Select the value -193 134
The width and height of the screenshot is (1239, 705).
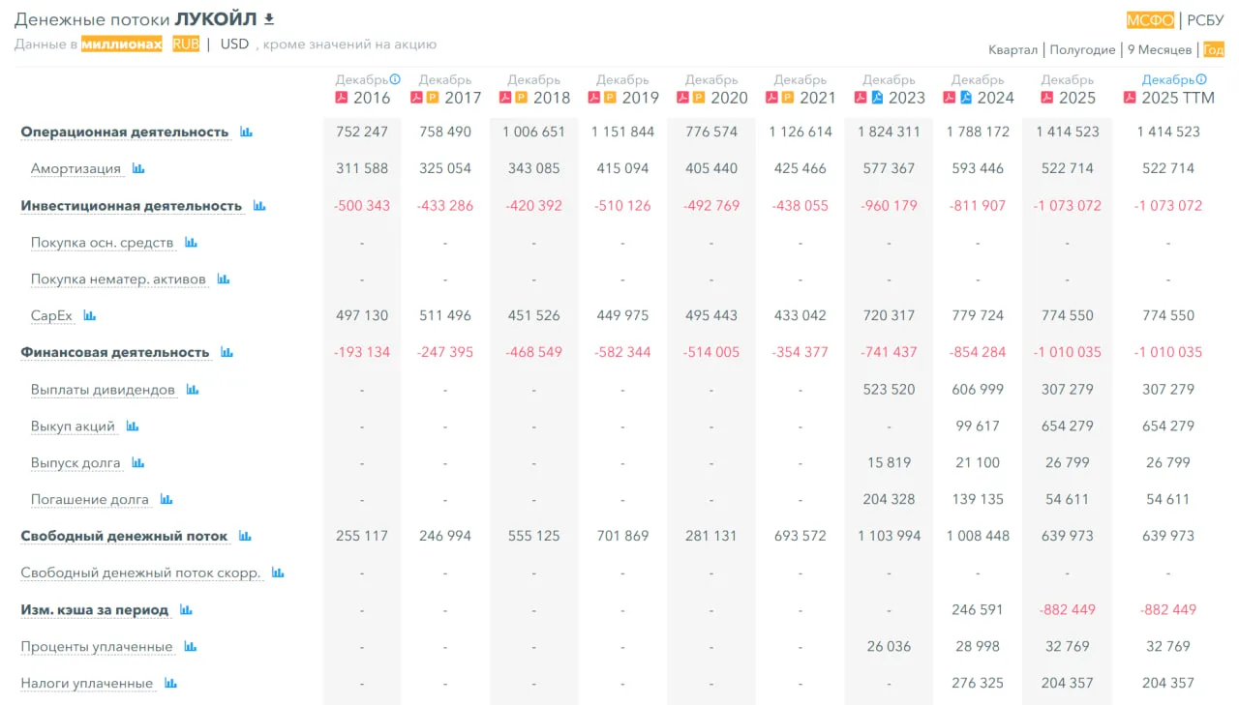point(362,352)
